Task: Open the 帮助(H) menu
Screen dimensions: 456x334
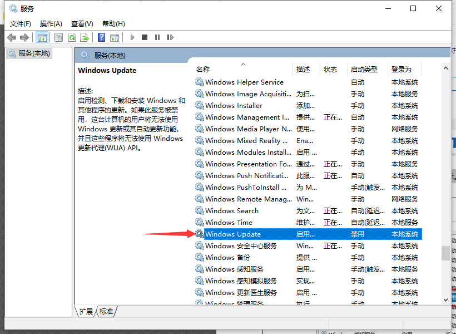Action: click(113, 24)
